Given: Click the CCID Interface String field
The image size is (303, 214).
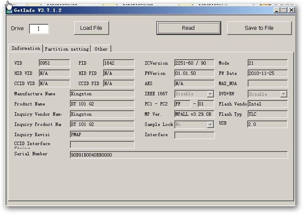Looking at the screenshot, I should 102,145.
